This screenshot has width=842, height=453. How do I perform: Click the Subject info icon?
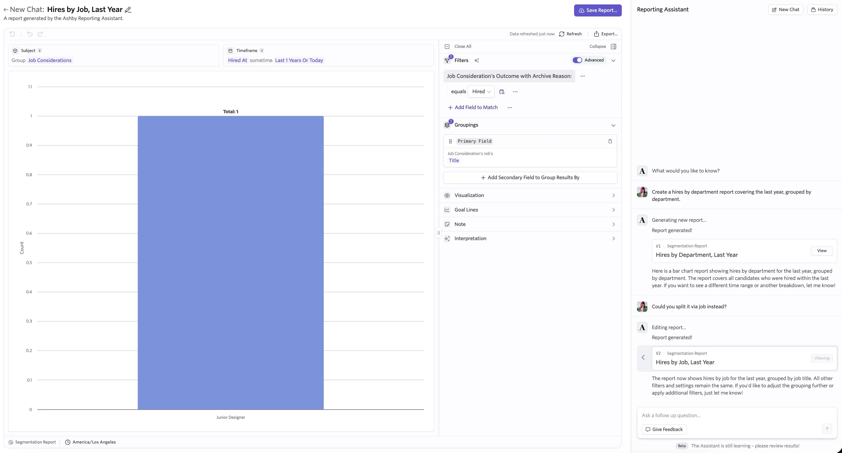tap(40, 51)
